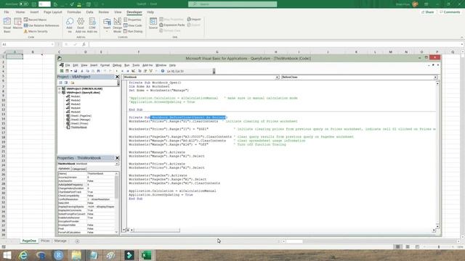Click Import in XML group

click(194, 20)
